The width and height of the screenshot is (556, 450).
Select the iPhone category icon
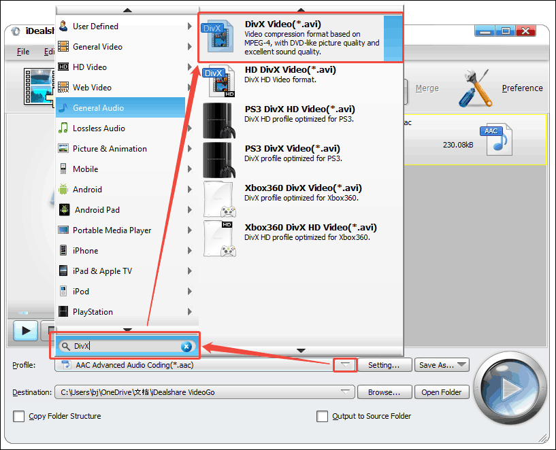[63, 250]
